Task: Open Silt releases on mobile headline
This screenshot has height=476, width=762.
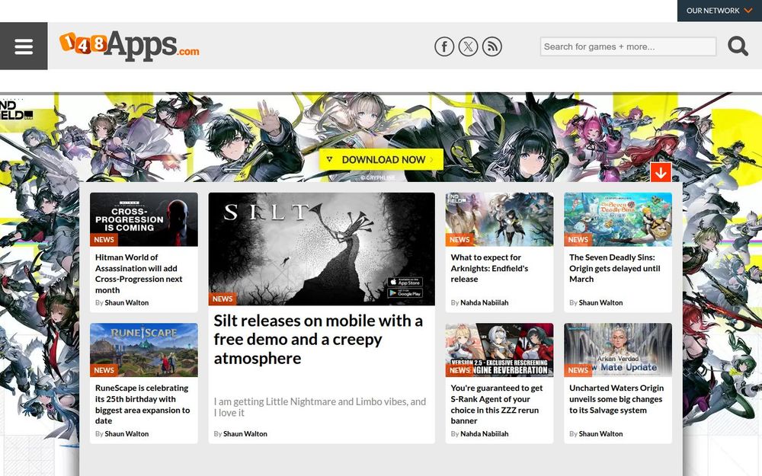Action: 319,340
